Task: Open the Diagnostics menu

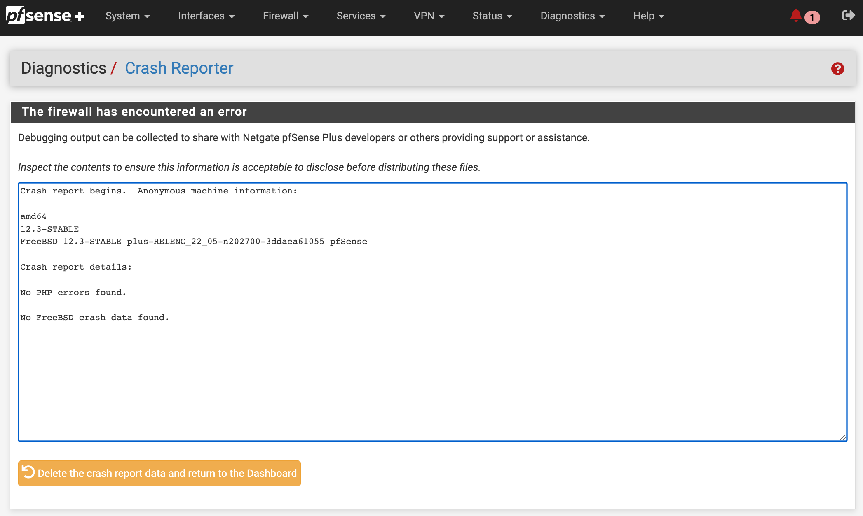Action: (x=572, y=16)
